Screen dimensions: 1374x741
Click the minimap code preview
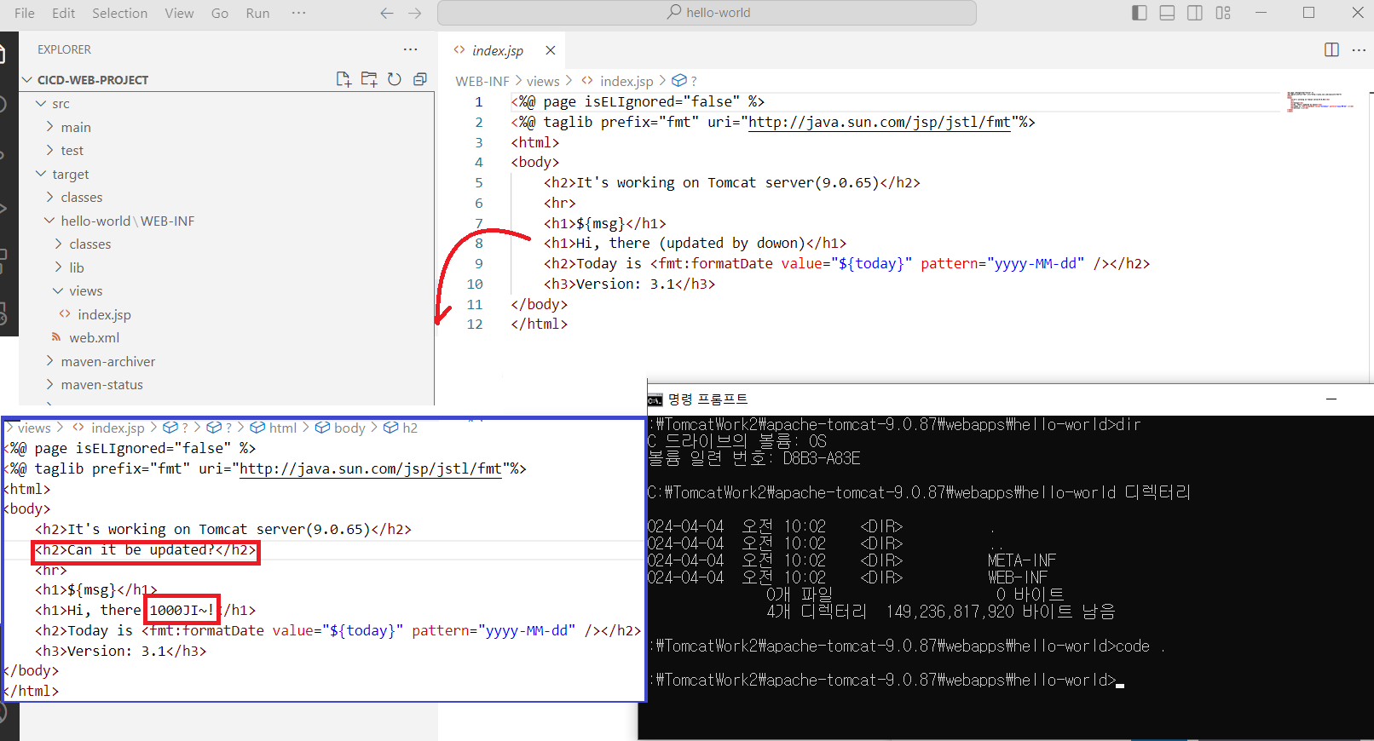click(1319, 101)
